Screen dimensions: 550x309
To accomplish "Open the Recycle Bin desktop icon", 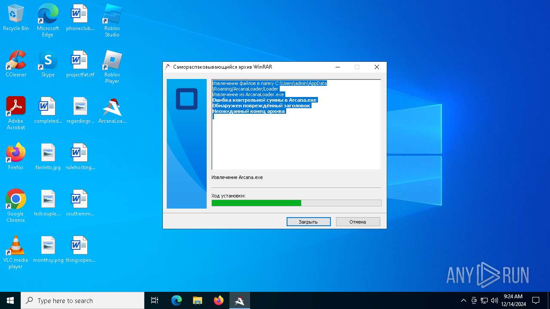I will click(x=16, y=17).
